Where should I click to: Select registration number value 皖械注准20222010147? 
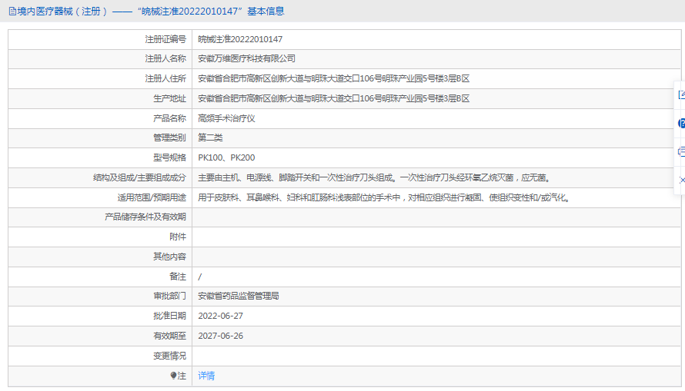pos(240,39)
